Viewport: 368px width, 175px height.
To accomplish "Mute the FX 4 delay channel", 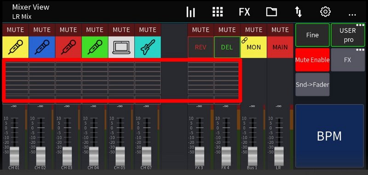I will 227,30.
